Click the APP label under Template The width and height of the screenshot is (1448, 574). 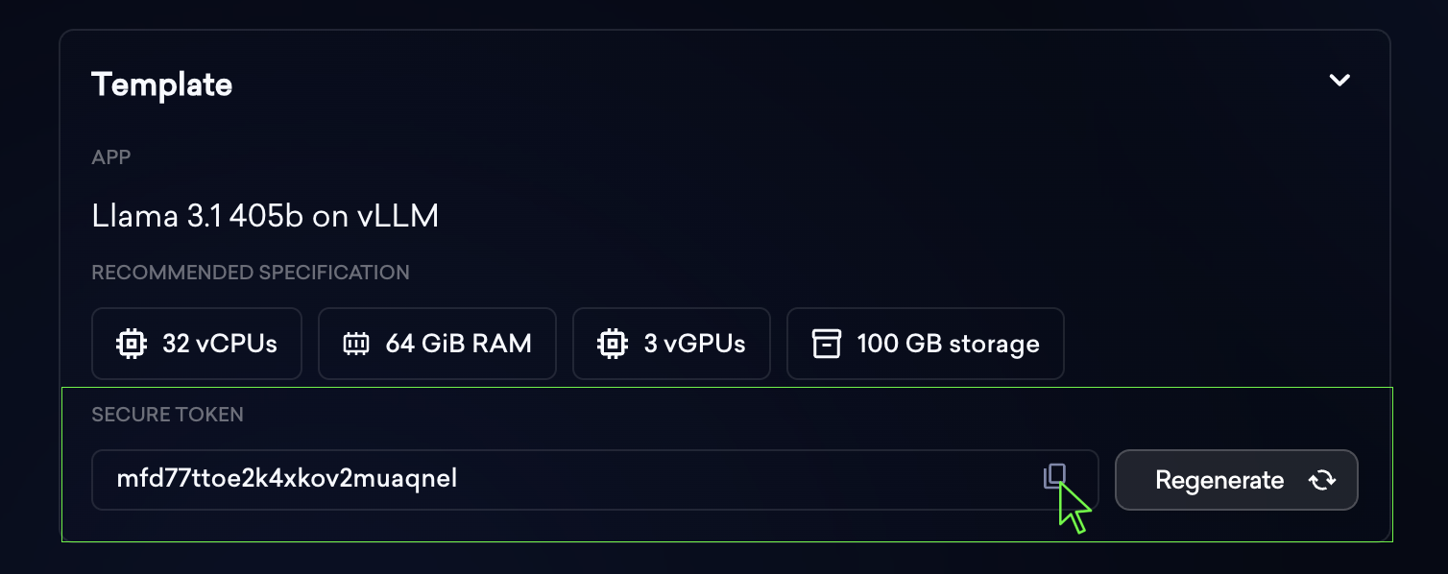coord(110,157)
